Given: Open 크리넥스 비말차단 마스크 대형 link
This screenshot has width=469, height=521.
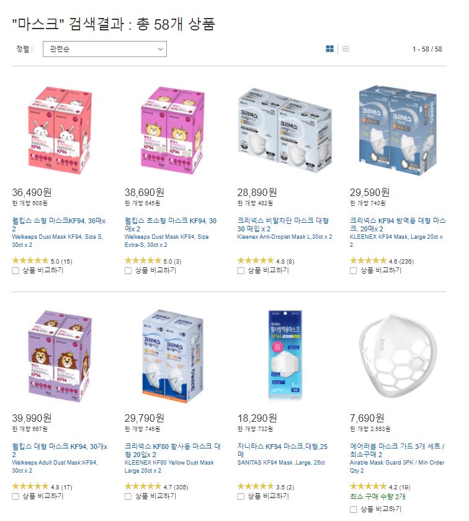Looking at the screenshot, I should (283, 225).
